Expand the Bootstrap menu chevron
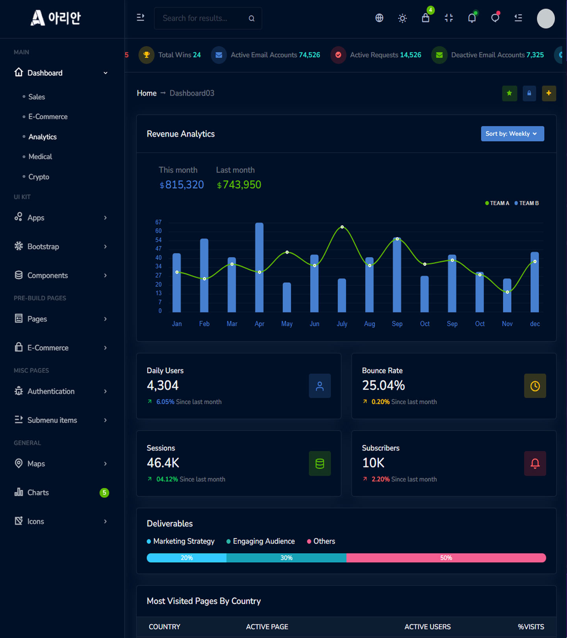 tap(106, 247)
